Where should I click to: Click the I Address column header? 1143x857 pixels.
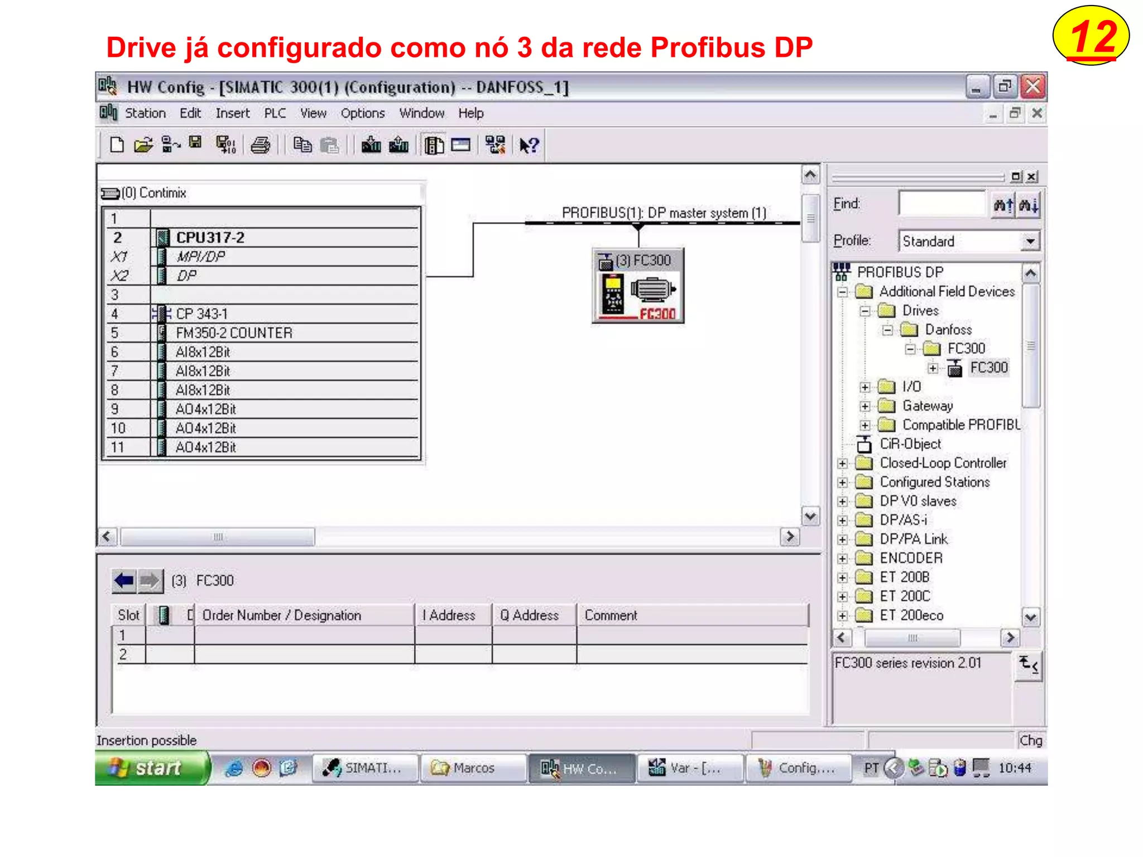tap(453, 615)
